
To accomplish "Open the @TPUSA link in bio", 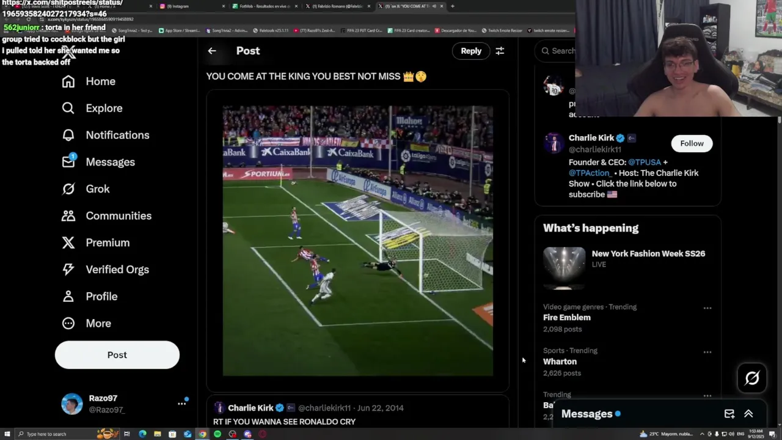I will pyautogui.click(x=645, y=162).
